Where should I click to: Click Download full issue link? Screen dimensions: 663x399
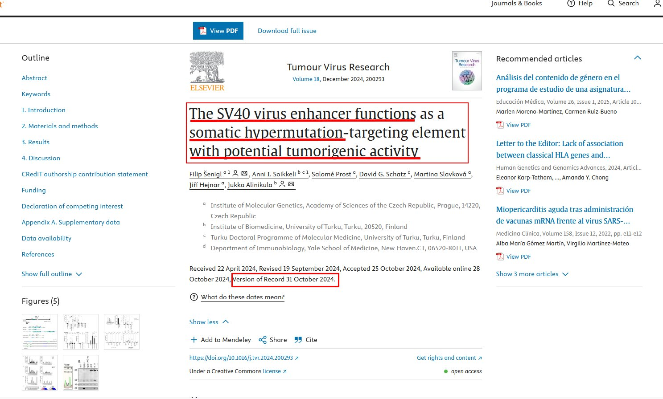tap(287, 31)
